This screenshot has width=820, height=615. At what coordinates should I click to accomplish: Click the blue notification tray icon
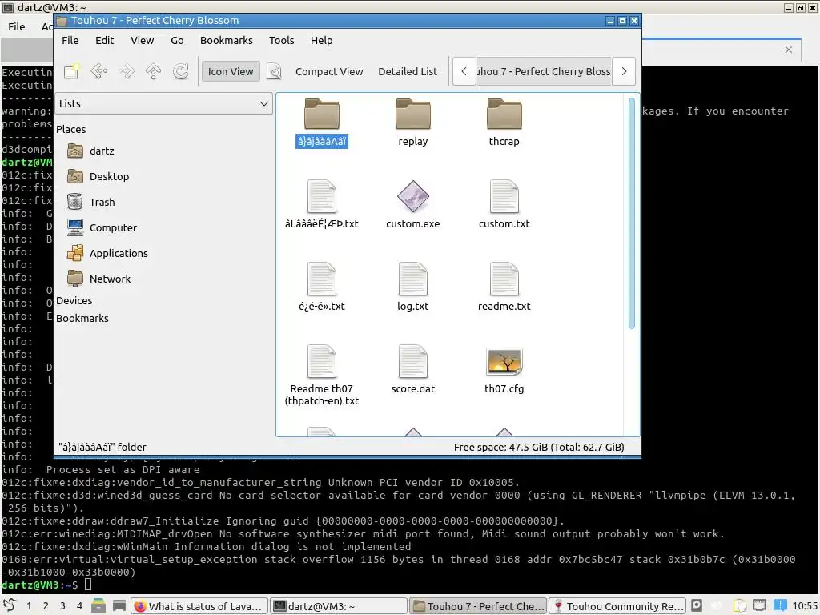(x=780, y=605)
